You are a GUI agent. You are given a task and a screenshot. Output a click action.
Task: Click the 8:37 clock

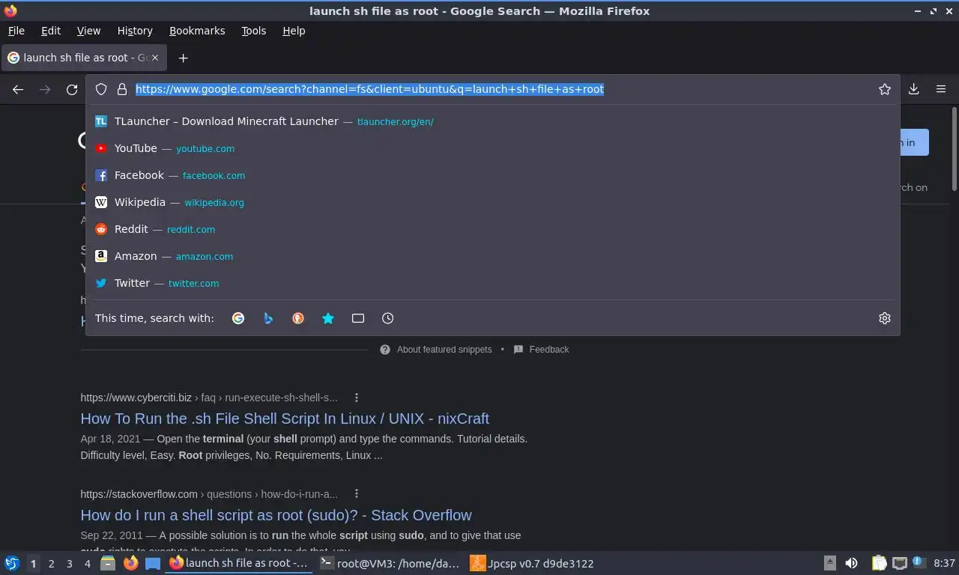944,563
